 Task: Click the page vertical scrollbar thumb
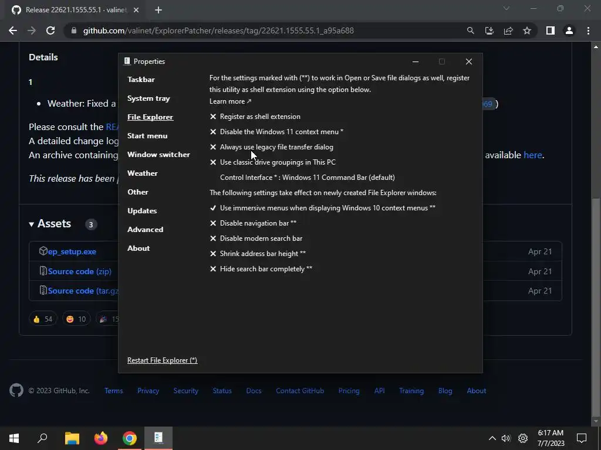[x=596, y=307]
